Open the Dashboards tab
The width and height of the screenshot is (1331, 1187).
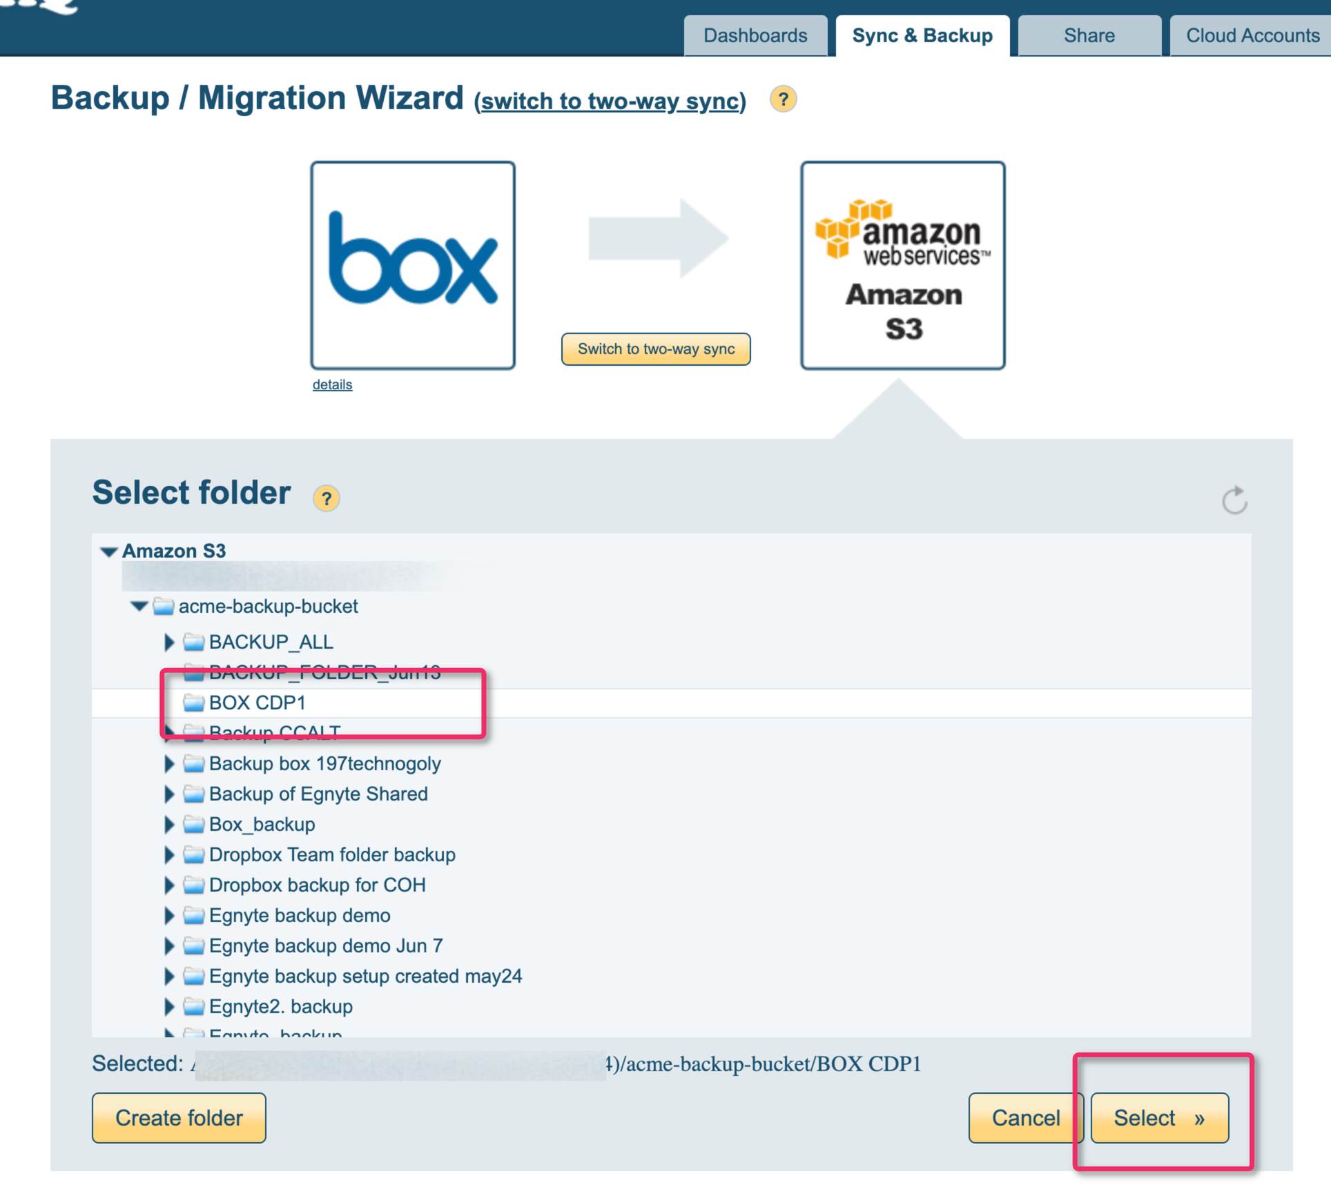[755, 35]
